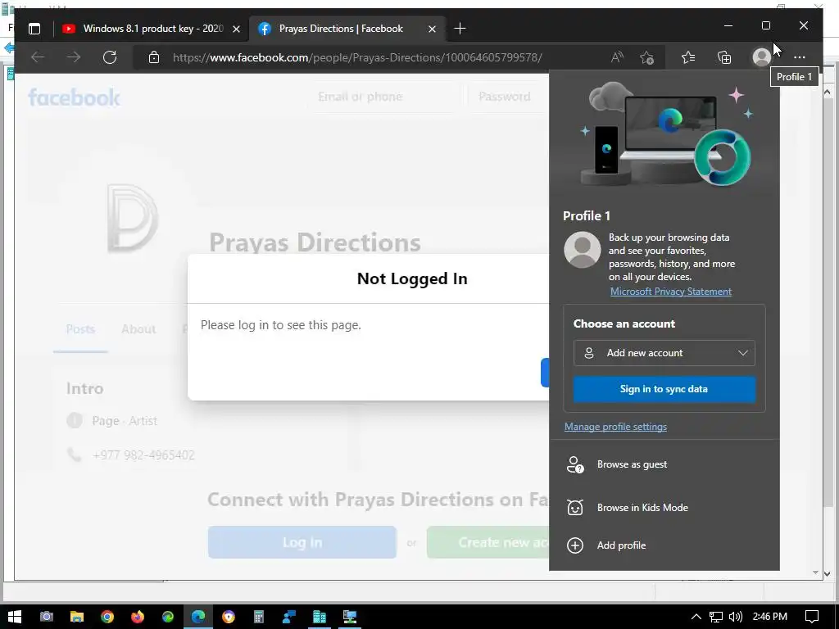Go forward to next page

(x=74, y=57)
